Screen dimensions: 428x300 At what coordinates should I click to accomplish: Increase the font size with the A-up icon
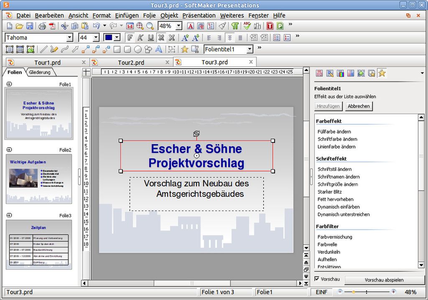[x=185, y=38]
